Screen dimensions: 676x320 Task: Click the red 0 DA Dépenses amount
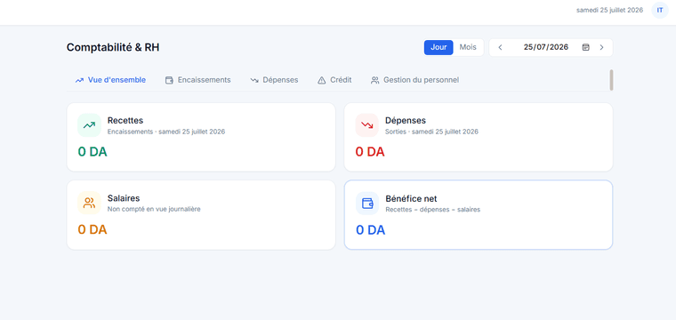[x=370, y=152]
